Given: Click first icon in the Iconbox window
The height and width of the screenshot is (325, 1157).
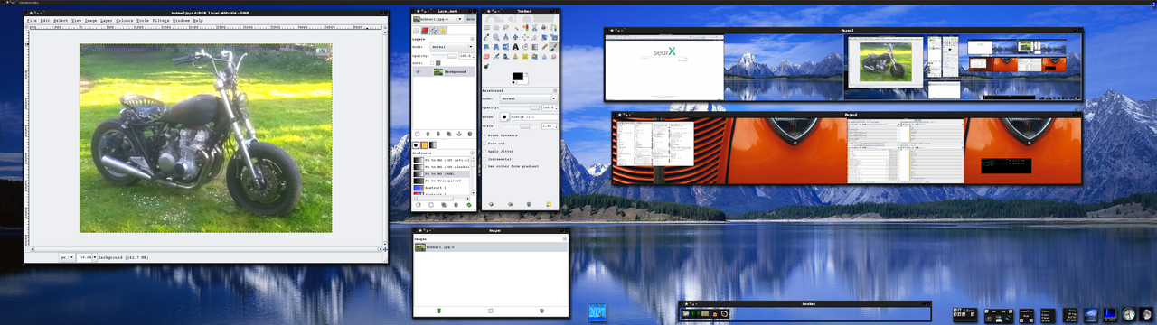Looking at the screenshot, I should (687, 313).
